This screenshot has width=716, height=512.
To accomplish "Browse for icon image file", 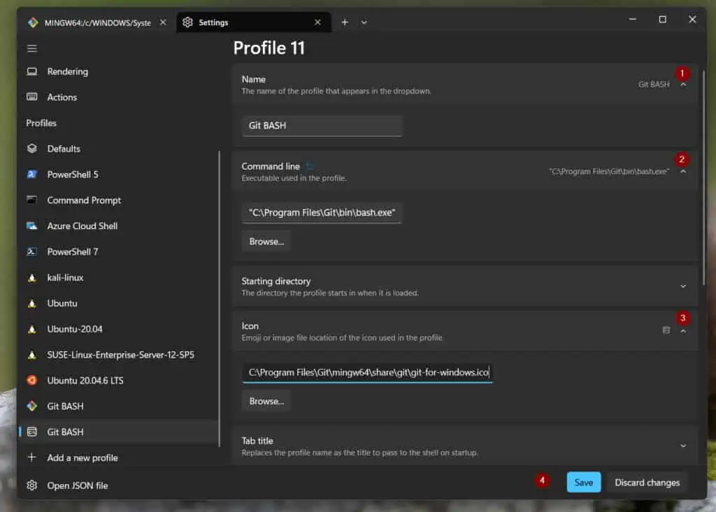I will point(266,401).
